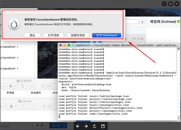Click the green check status icon beside linzhiwei
Viewport: 181px width, 130px height.
pyautogui.click(x=179, y=21)
